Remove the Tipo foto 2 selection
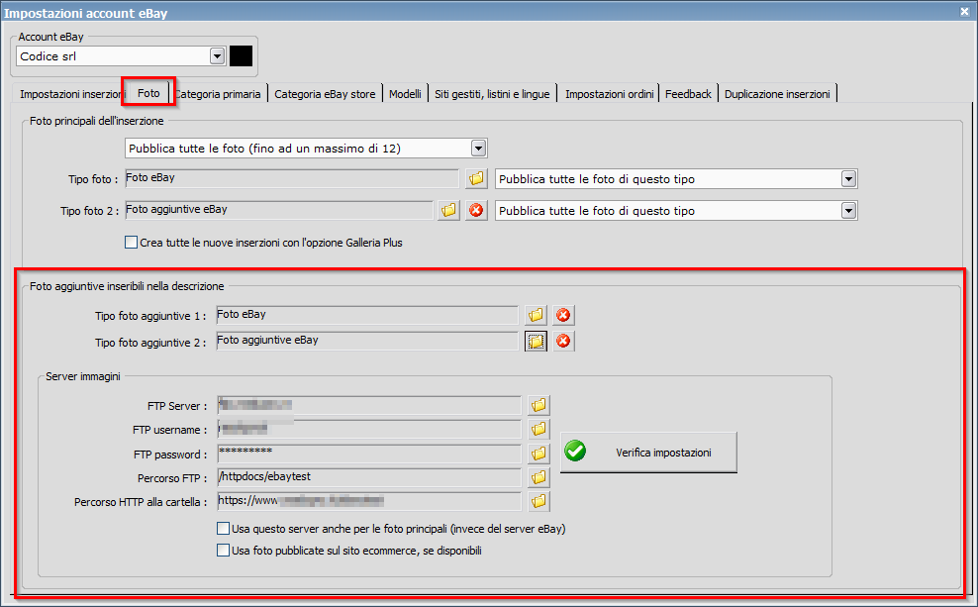This screenshot has height=607, width=978. [476, 210]
